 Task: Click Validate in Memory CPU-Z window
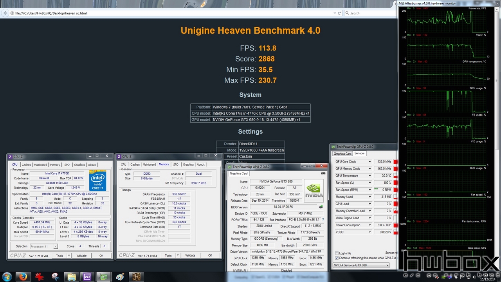(190, 255)
